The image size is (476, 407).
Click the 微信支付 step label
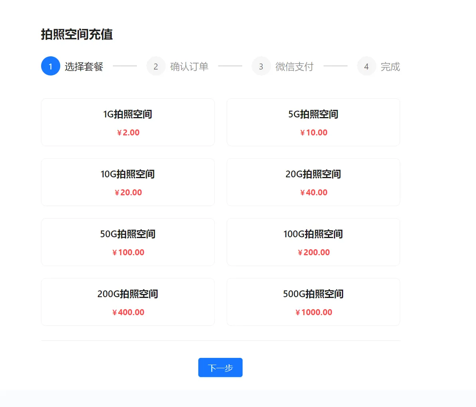[x=294, y=67]
